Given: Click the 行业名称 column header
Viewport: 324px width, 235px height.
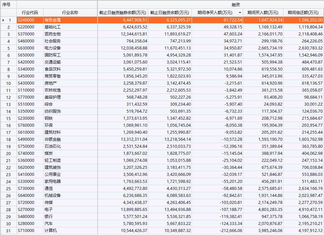Looking at the screenshot, I should point(70,13).
